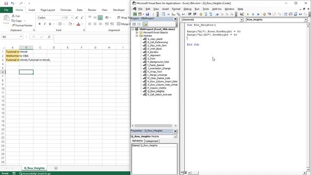
Task: Toggle Folders icon in Project panel
Action: (x=145, y=24)
